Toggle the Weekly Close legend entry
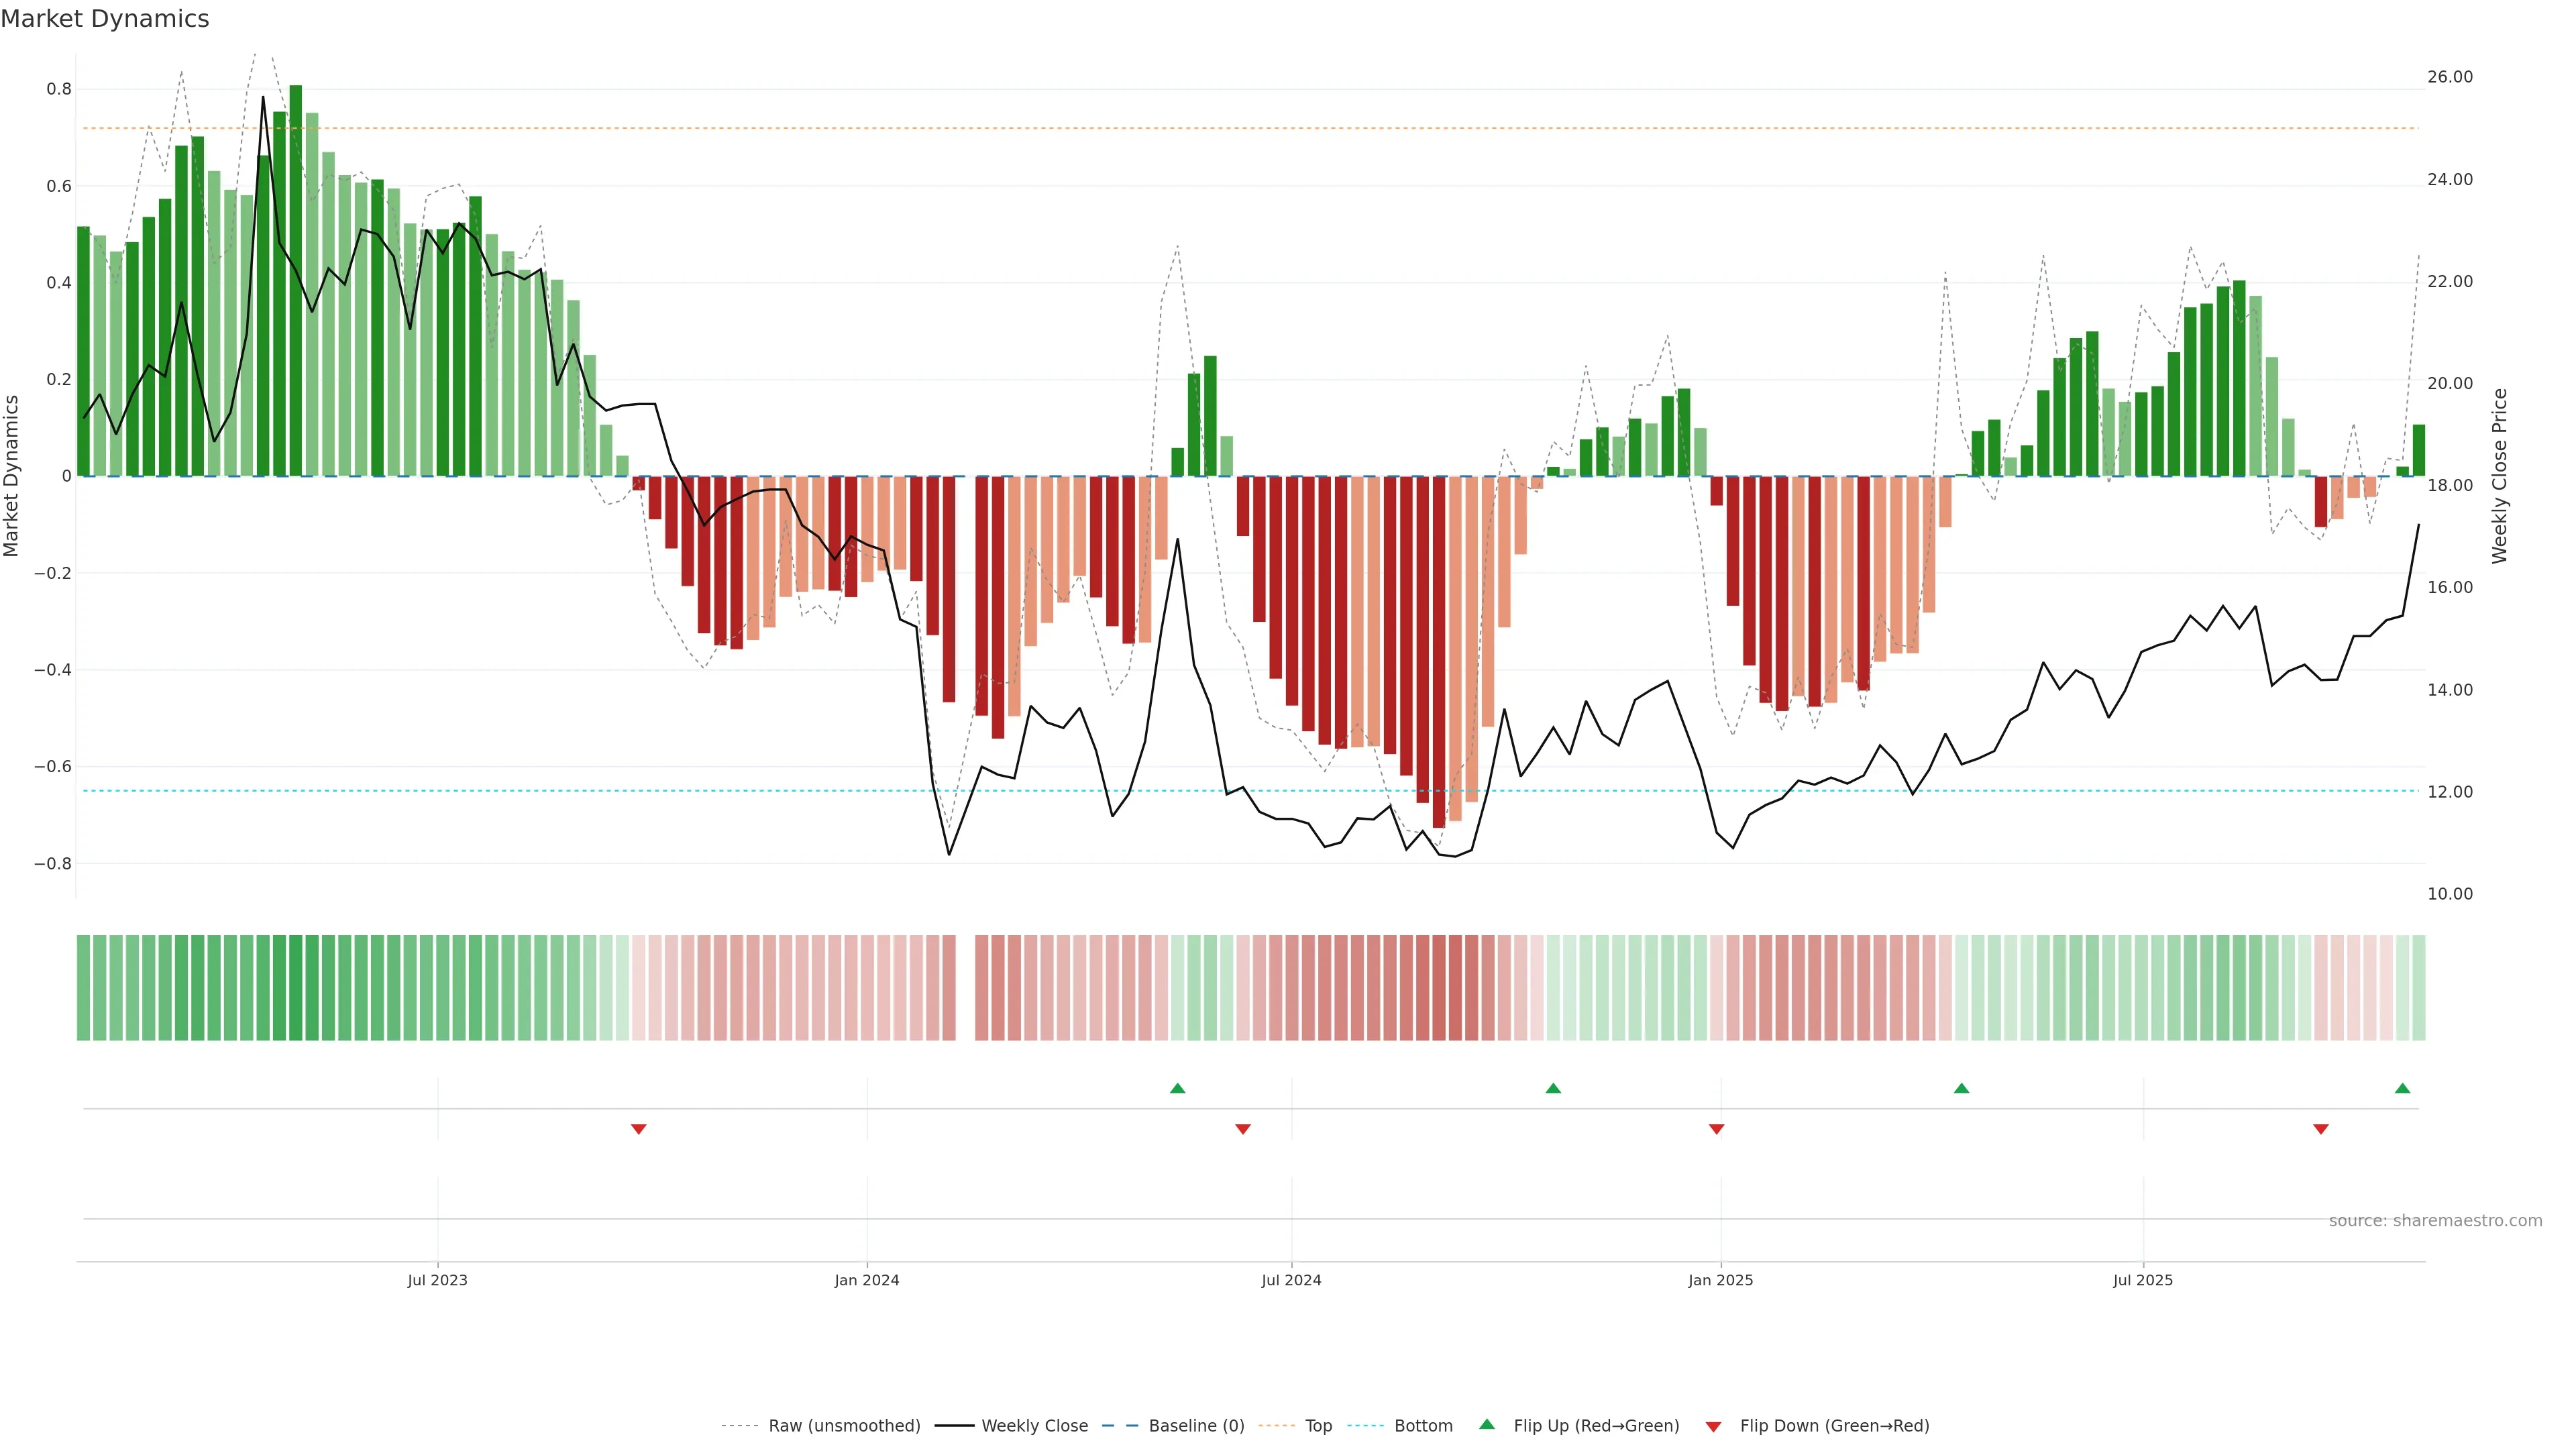The width and height of the screenshot is (2576, 1449). (1034, 1425)
